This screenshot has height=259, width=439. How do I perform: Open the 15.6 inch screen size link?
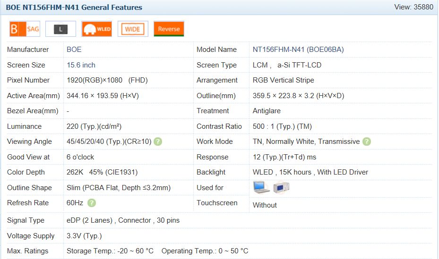point(81,65)
